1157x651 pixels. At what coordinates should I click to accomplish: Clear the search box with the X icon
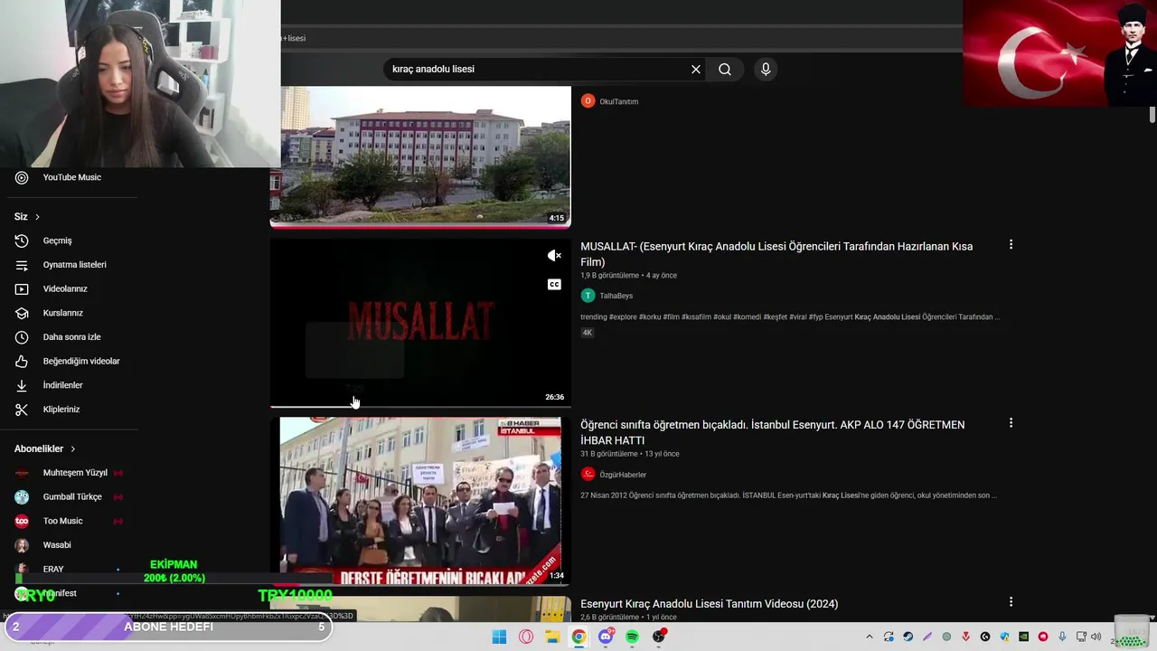click(x=696, y=70)
